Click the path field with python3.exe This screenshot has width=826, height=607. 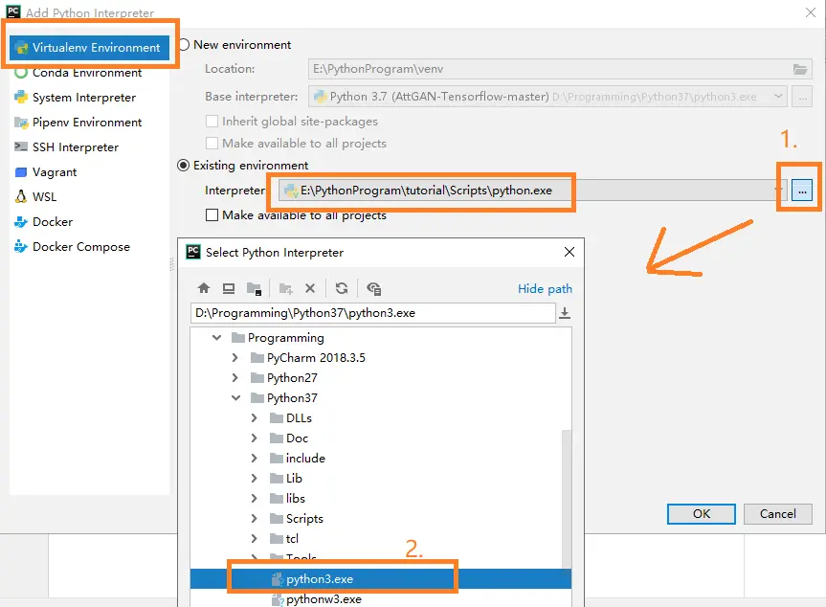coord(373,313)
